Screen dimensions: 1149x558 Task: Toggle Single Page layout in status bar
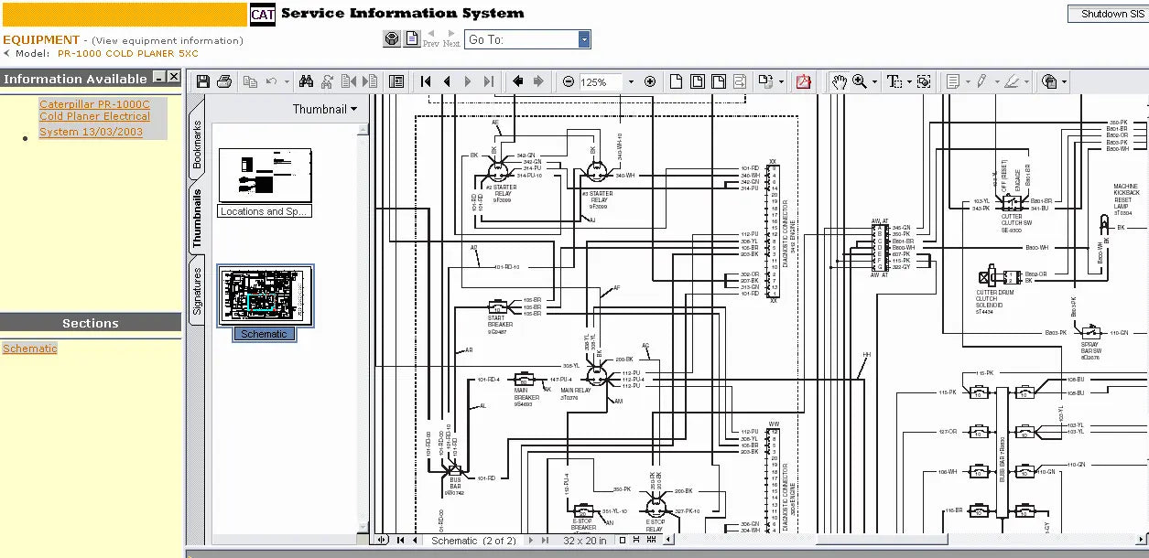click(623, 540)
